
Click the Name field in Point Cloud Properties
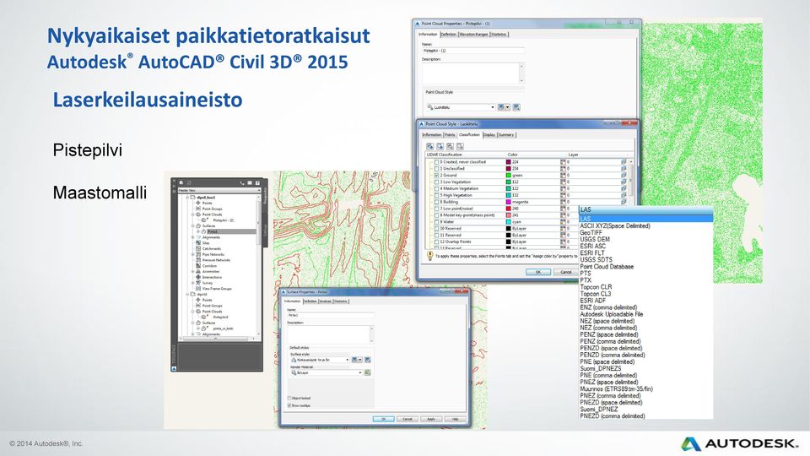click(x=473, y=51)
